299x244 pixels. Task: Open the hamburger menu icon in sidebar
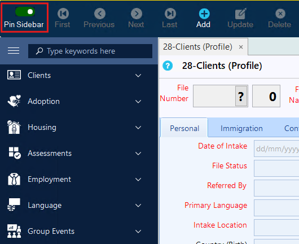14,51
